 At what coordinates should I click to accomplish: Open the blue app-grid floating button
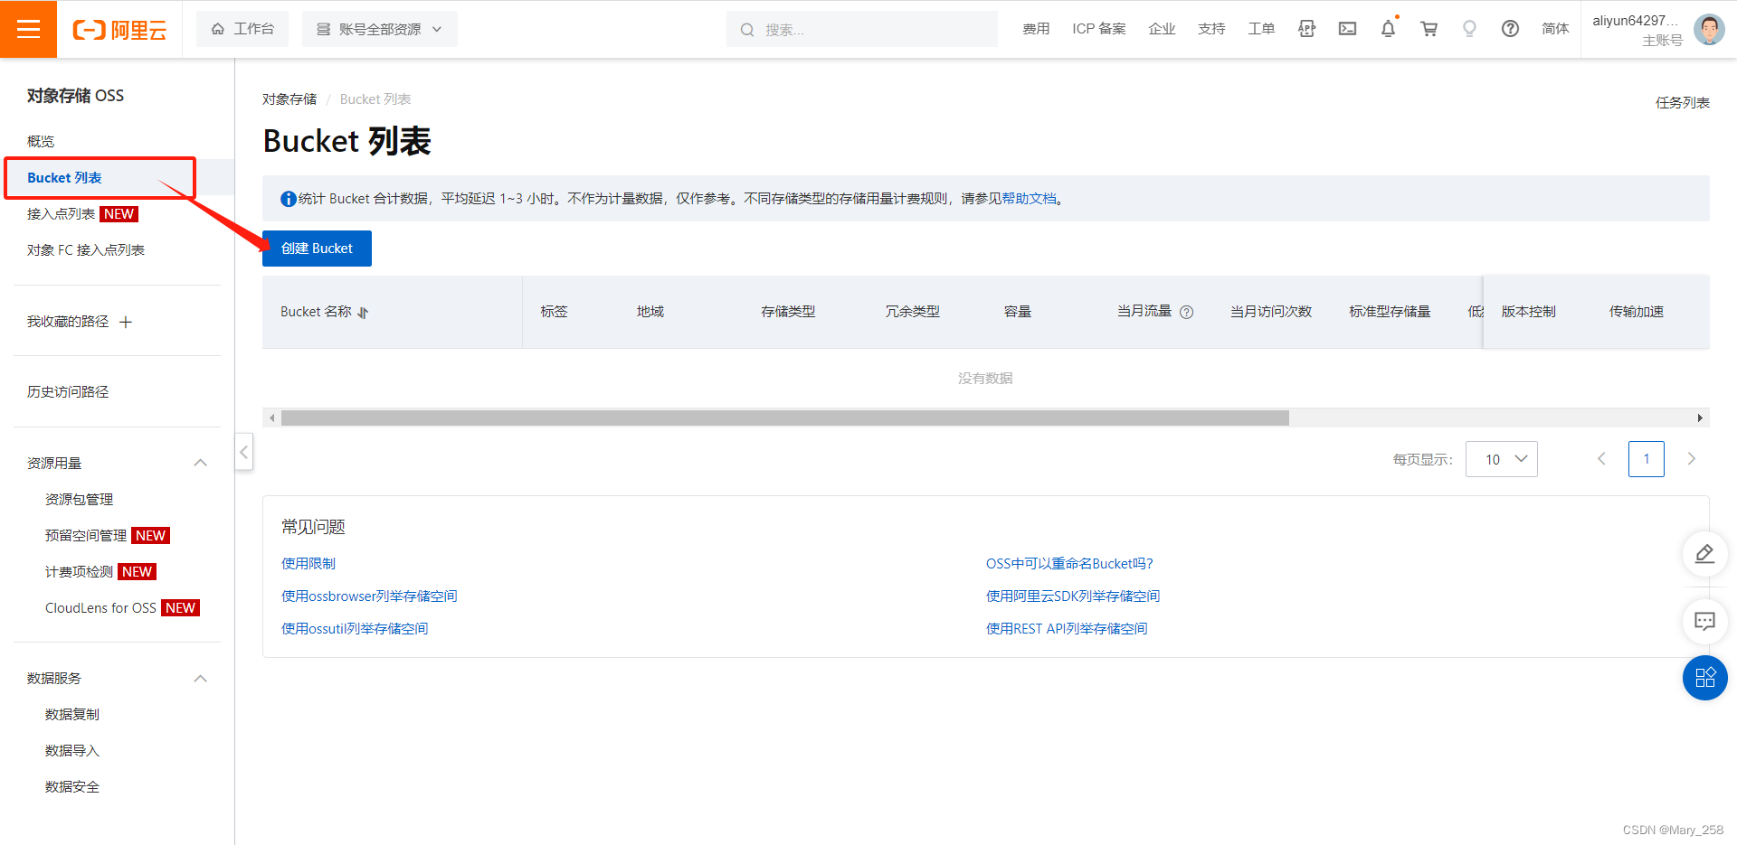coord(1705,678)
